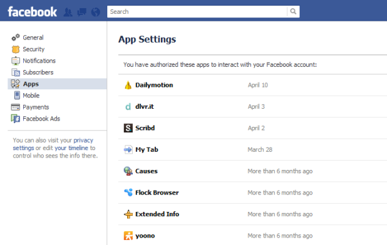This screenshot has width=387, height=245.
Task: Open the messages icon in header
Action: click(81, 12)
